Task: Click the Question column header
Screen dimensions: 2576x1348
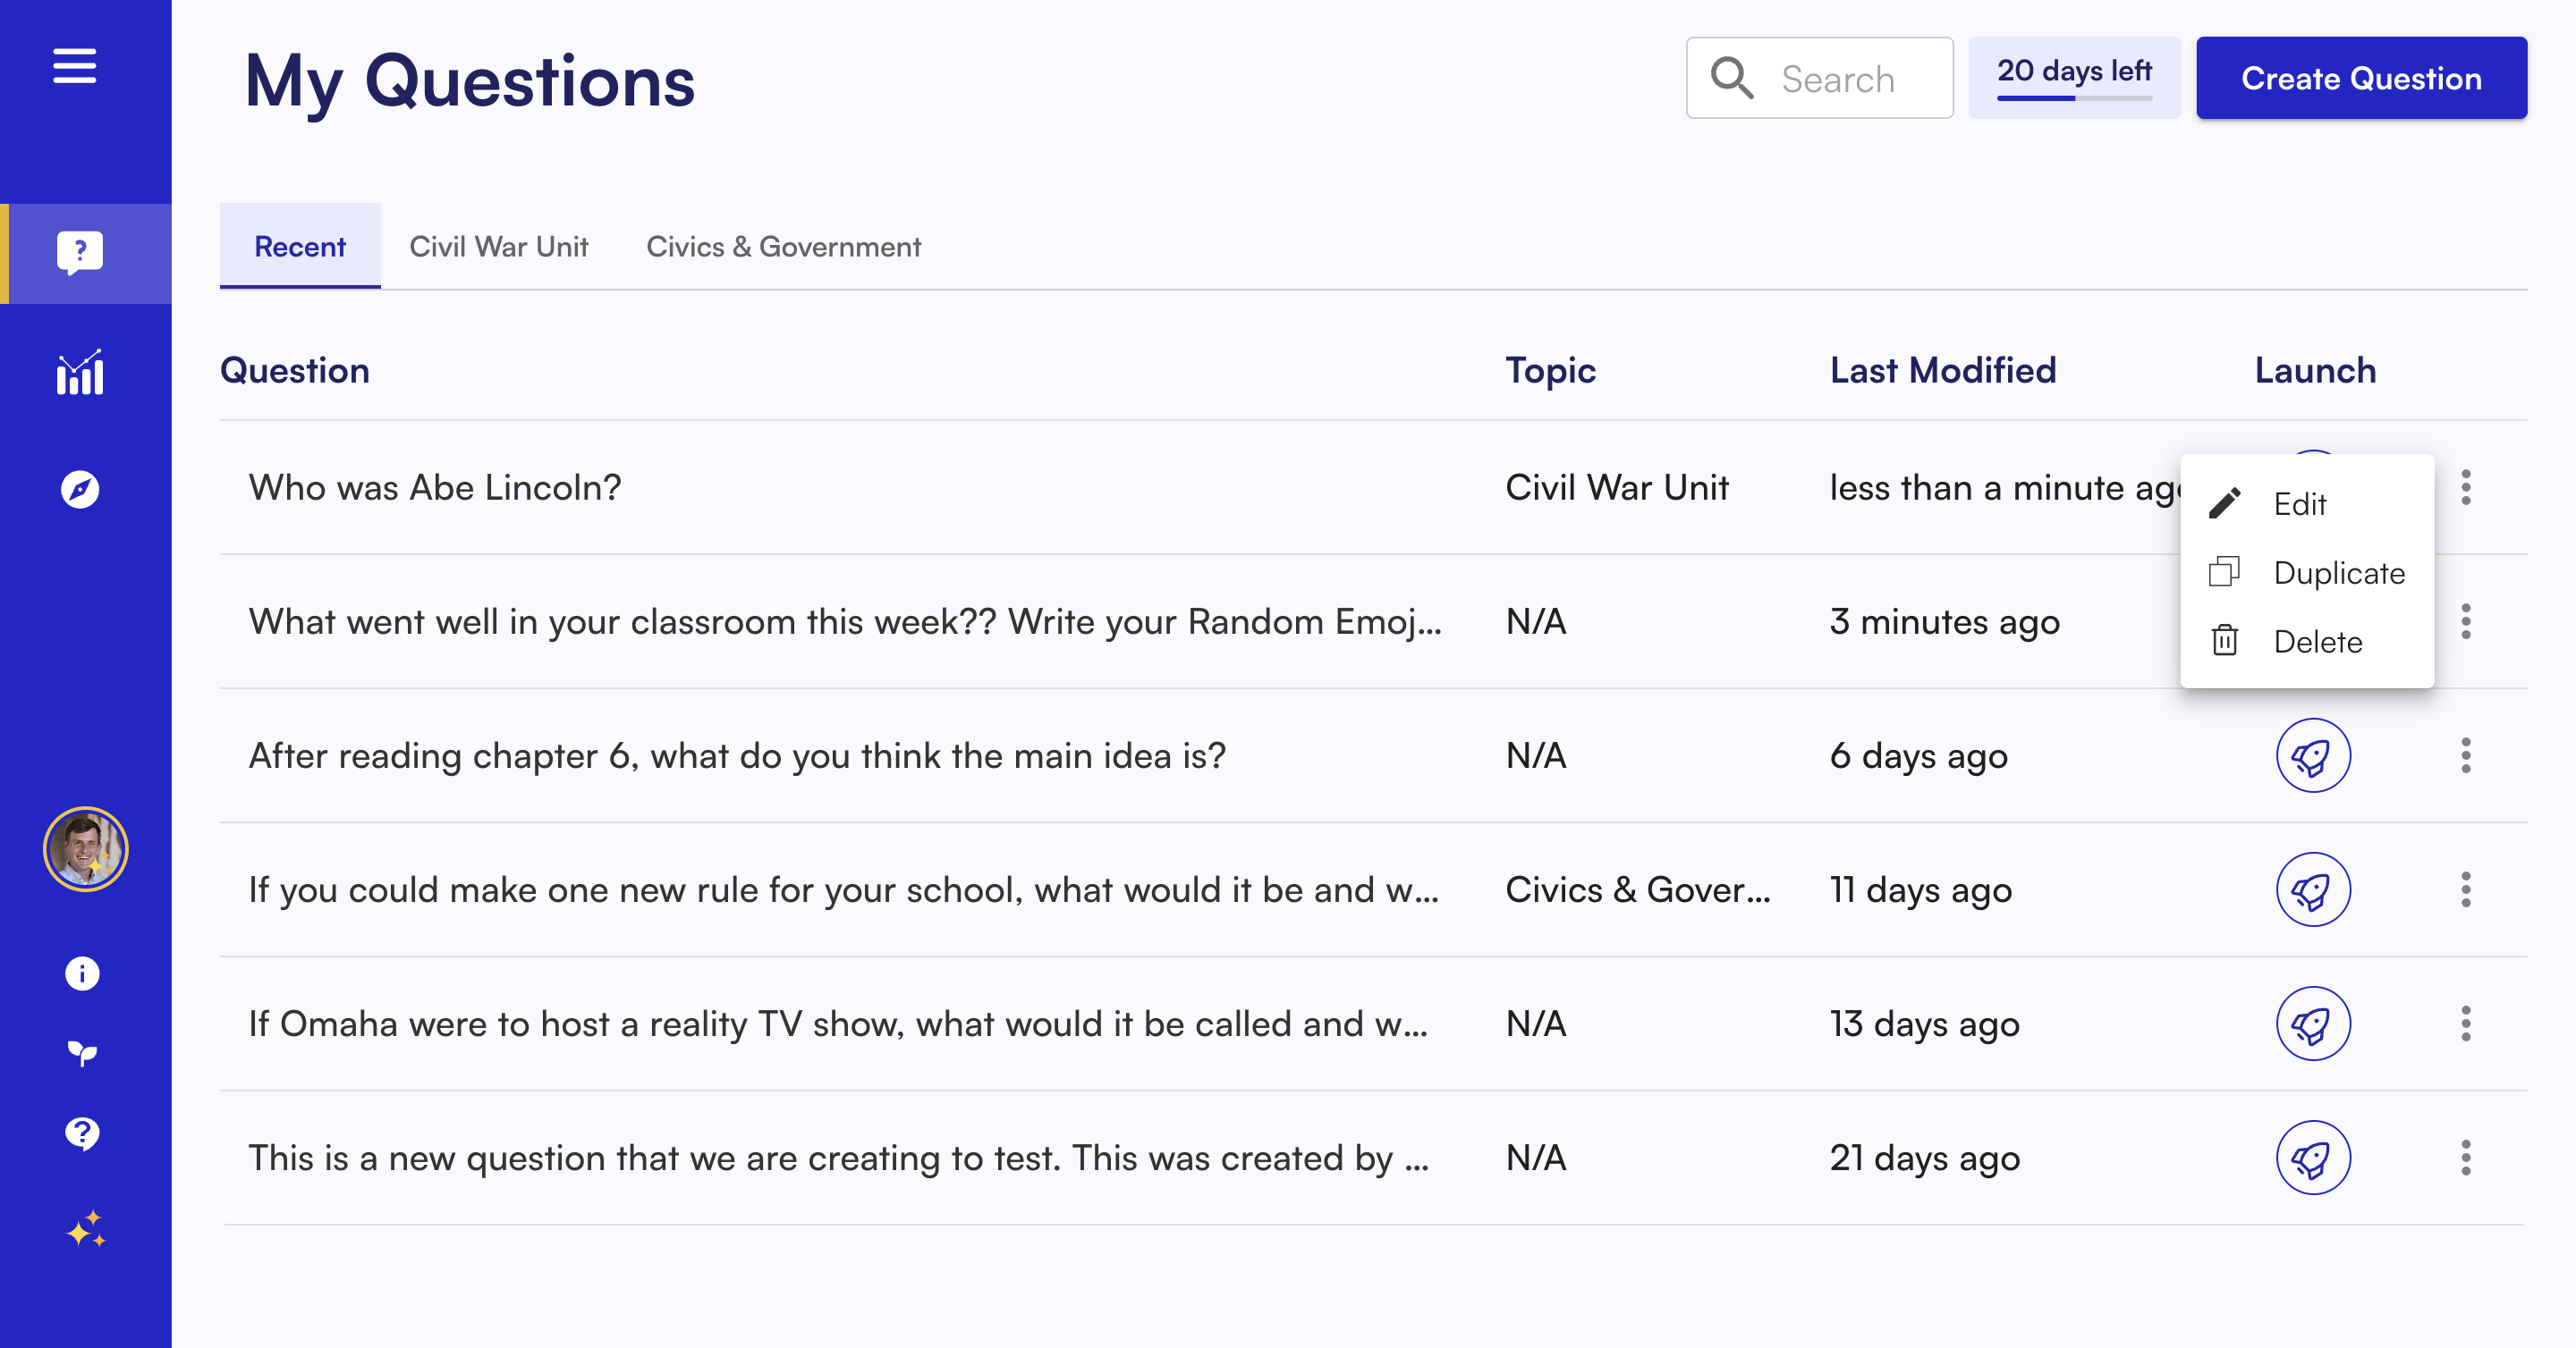Action: point(295,370)
